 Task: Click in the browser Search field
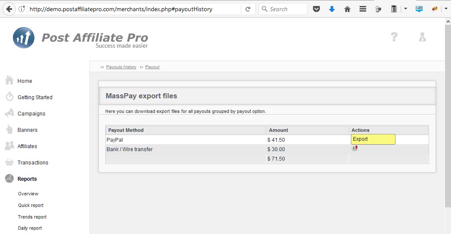coord(286,9)
